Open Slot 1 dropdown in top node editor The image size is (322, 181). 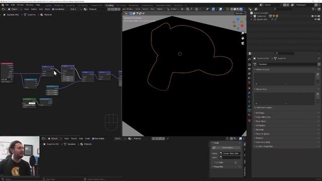pyautogui.click(x=75, y=9)
